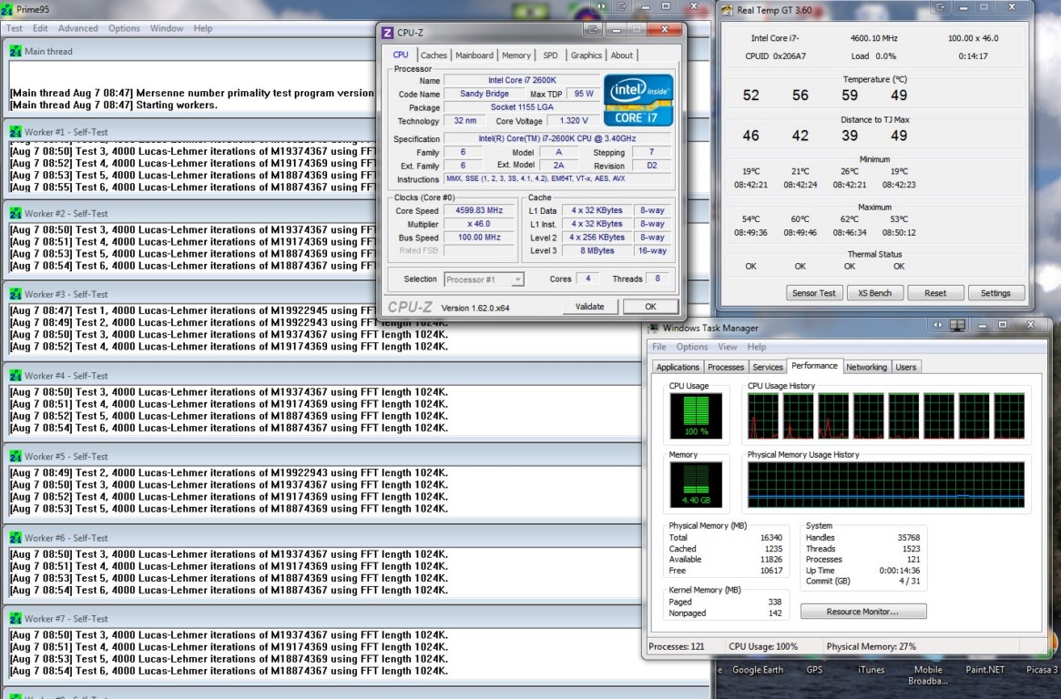Switch to the Mainboard tab in CPU-Z
This screenshot has width=1061, height=699.
(474, 56)
